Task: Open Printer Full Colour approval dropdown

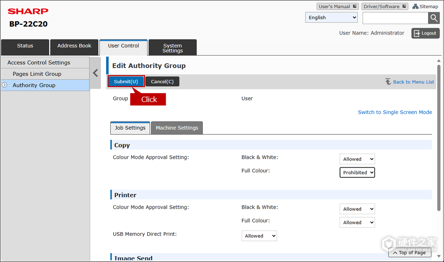Action: [357, 222]
